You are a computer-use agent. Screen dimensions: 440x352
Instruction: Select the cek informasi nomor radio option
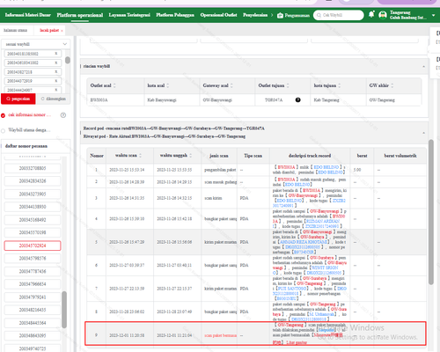[x=4, y=115]
